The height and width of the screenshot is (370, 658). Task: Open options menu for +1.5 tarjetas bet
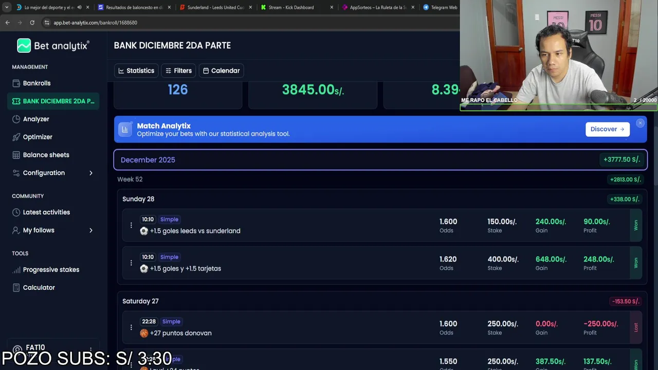[131, 263]
